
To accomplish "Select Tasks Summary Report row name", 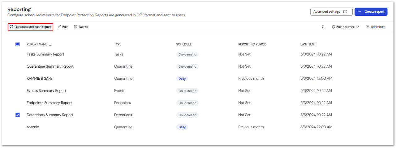I will [x=45, y=54].
